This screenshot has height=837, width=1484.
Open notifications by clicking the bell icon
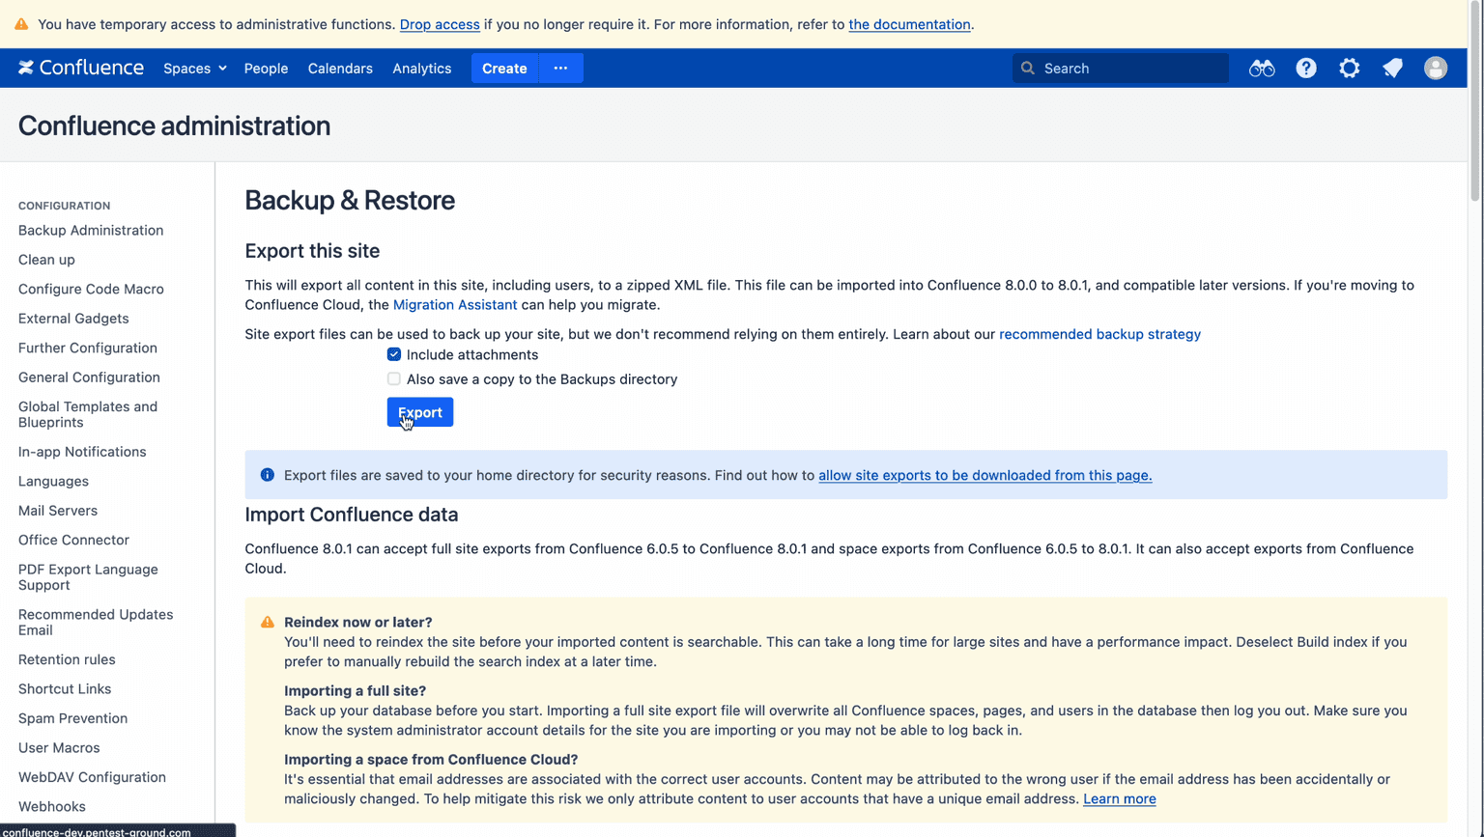click(x=1392, y=68)
